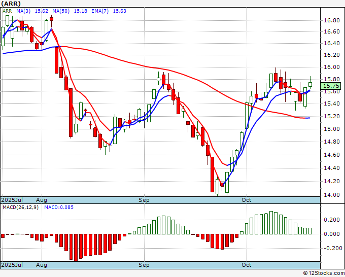This screenshot has width=345, height=277.
Task: Click the ARR legend label
Action: pyautogui.click(x=7, y=11)
